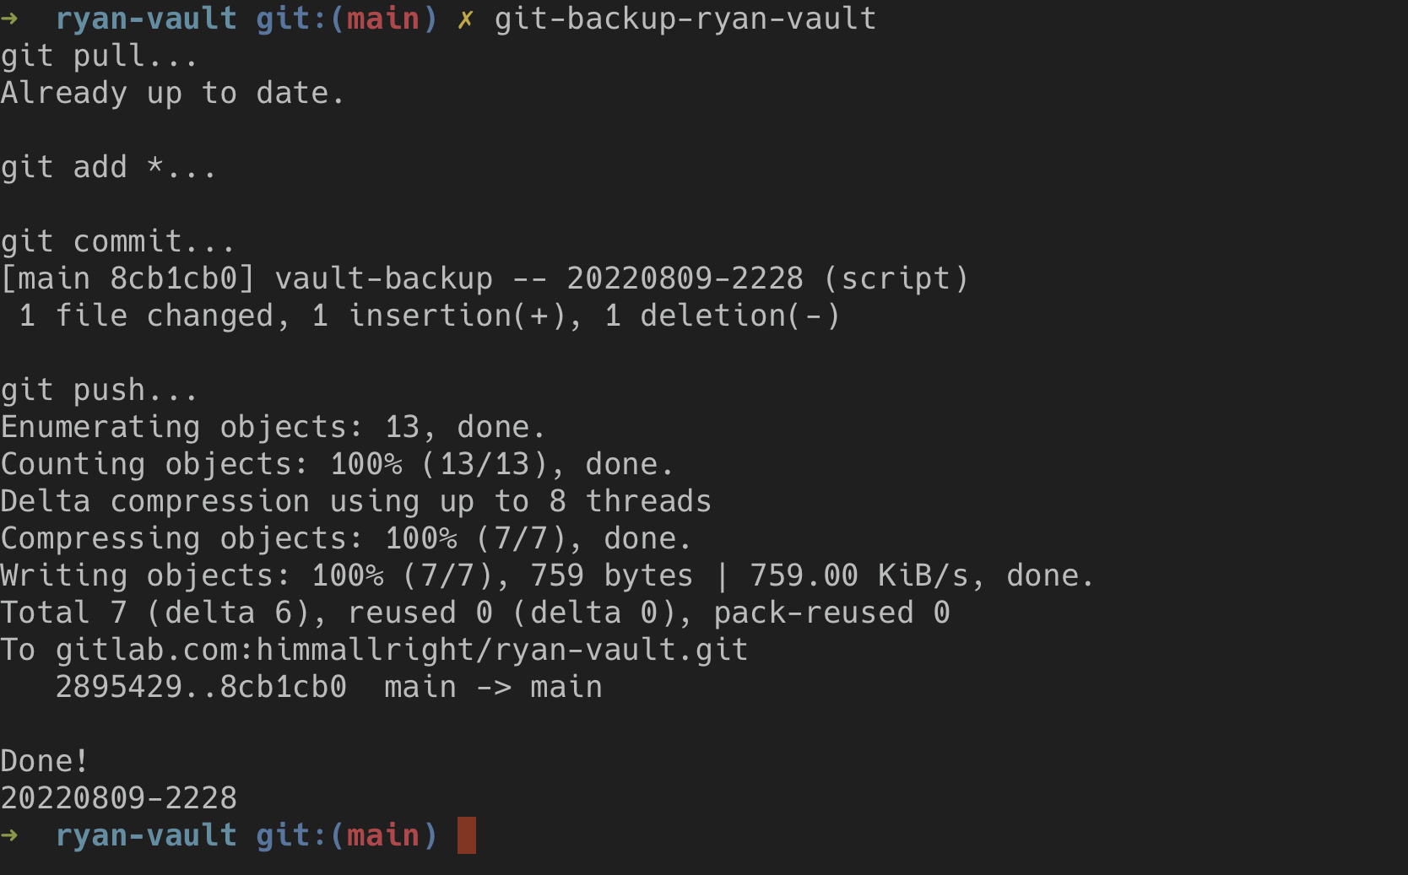Screen dimensions: 1408x875
Task: Click the "Delta compression using up to 8 threads" line
Action: [355, 501]
